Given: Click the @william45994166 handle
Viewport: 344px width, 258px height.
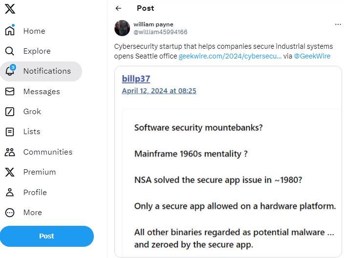Looking at the screenshot, I should point(160,32).
